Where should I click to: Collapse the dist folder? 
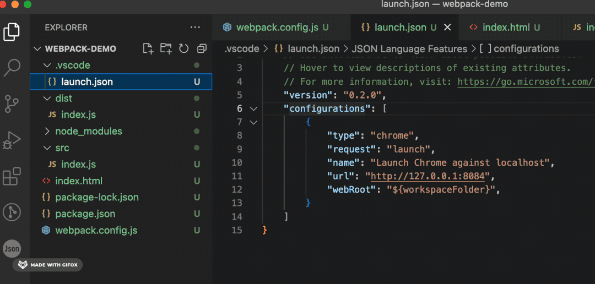coord(47,98)
